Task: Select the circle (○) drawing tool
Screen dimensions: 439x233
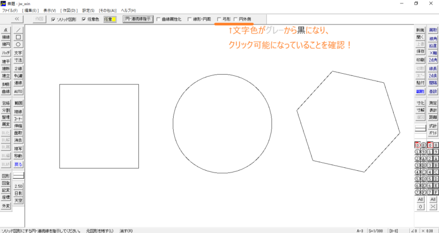Action: [x=18, y=44]
